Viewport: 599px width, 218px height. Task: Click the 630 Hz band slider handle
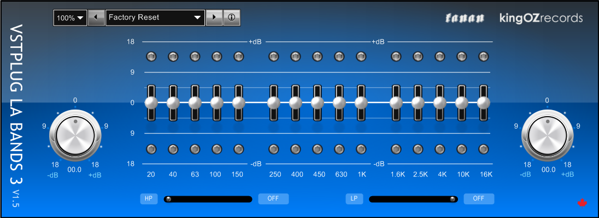pos(339,102)
